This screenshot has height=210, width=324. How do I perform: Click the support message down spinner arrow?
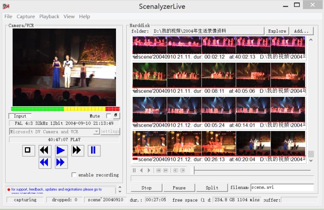[120, 191]
